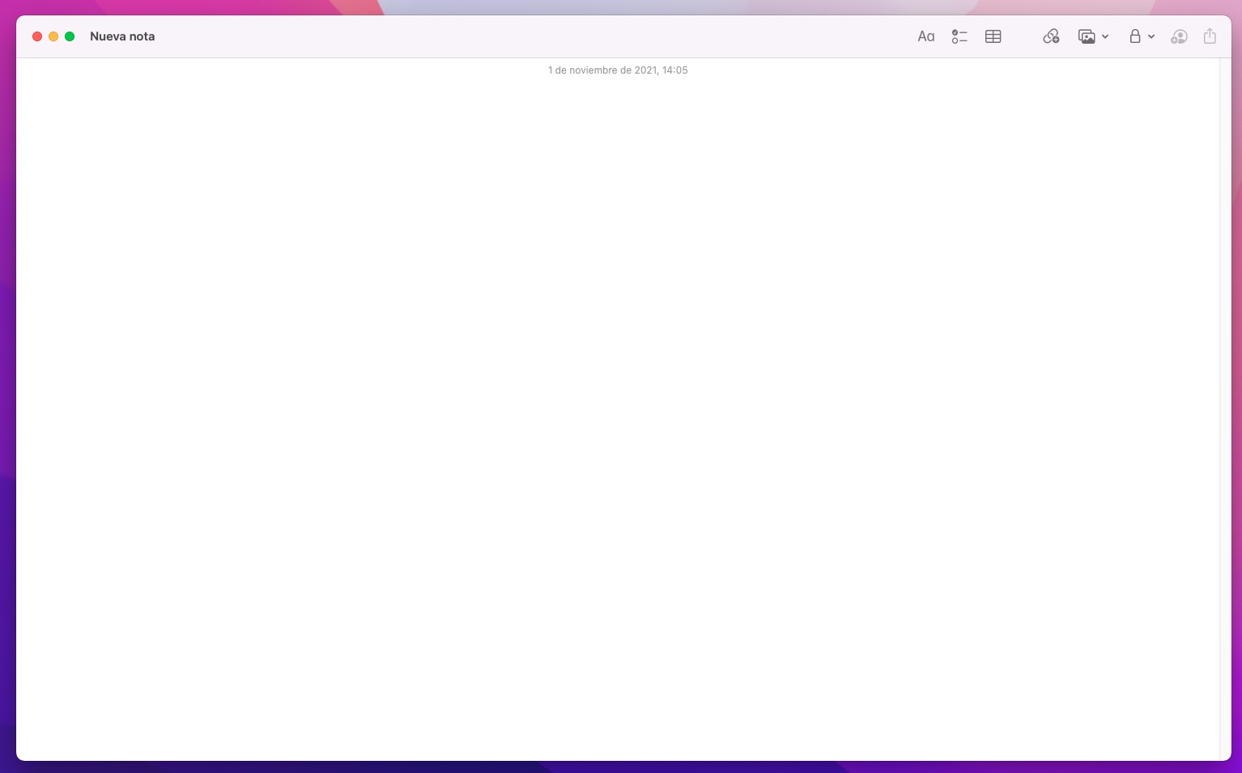Expand the lock options dropdown chevron
Image resolution: width=1242 pixels, height=773 pixels.
click(x=1151, y=36)
